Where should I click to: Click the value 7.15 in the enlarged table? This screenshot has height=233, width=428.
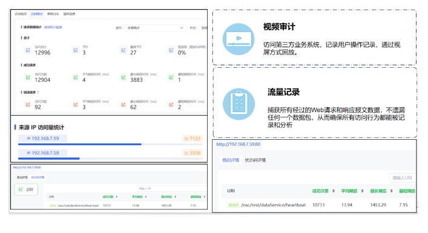point(403,205)
